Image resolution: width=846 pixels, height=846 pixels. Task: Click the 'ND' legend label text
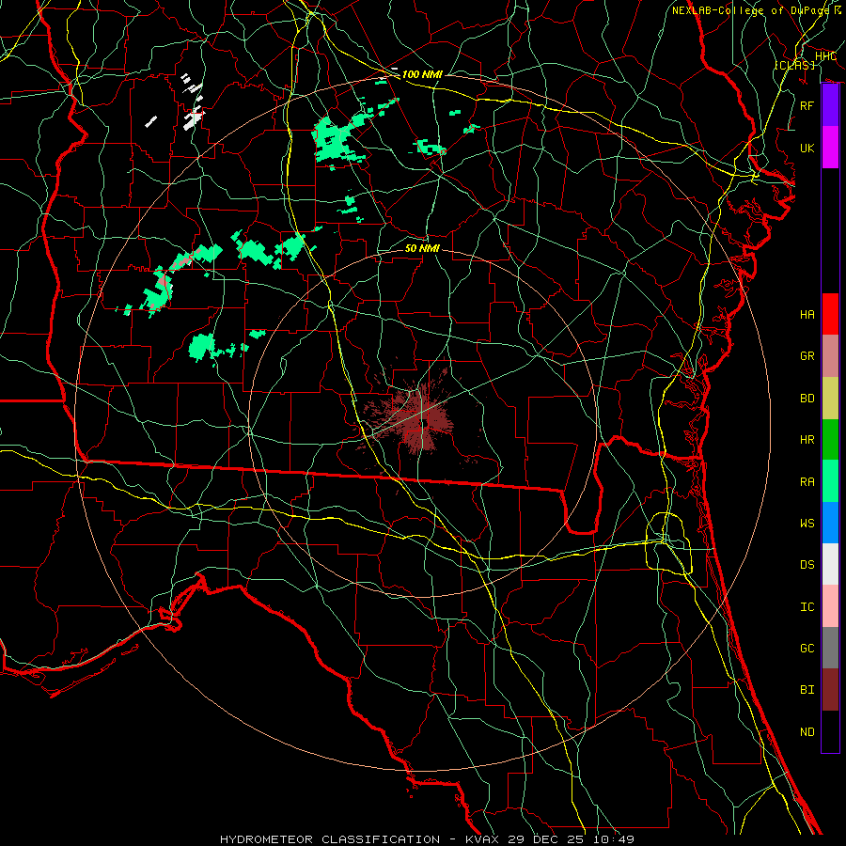pos(807,732)
